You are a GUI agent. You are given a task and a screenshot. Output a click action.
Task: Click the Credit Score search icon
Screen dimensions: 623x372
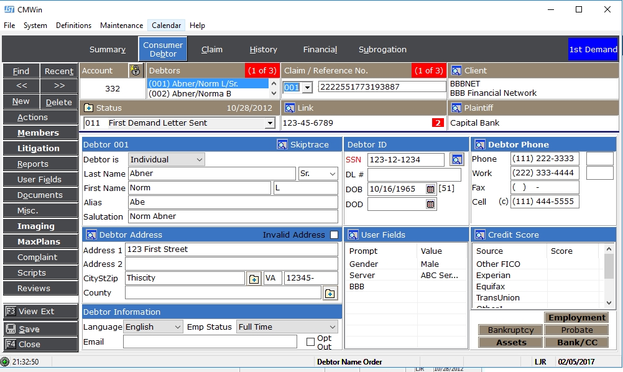tap(480, 235)
